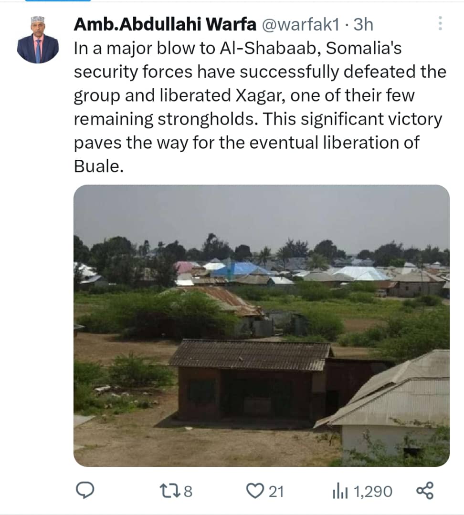The width and height of the screenshot is (464, 515).
Task: Click the retweet count of 8
Action: point(188,491)
